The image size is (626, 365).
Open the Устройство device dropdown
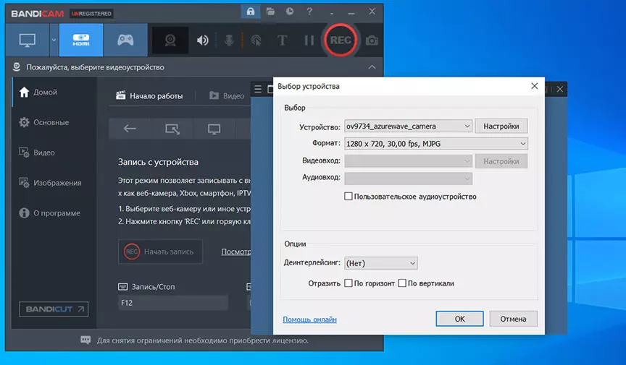[x=408, y=126]
